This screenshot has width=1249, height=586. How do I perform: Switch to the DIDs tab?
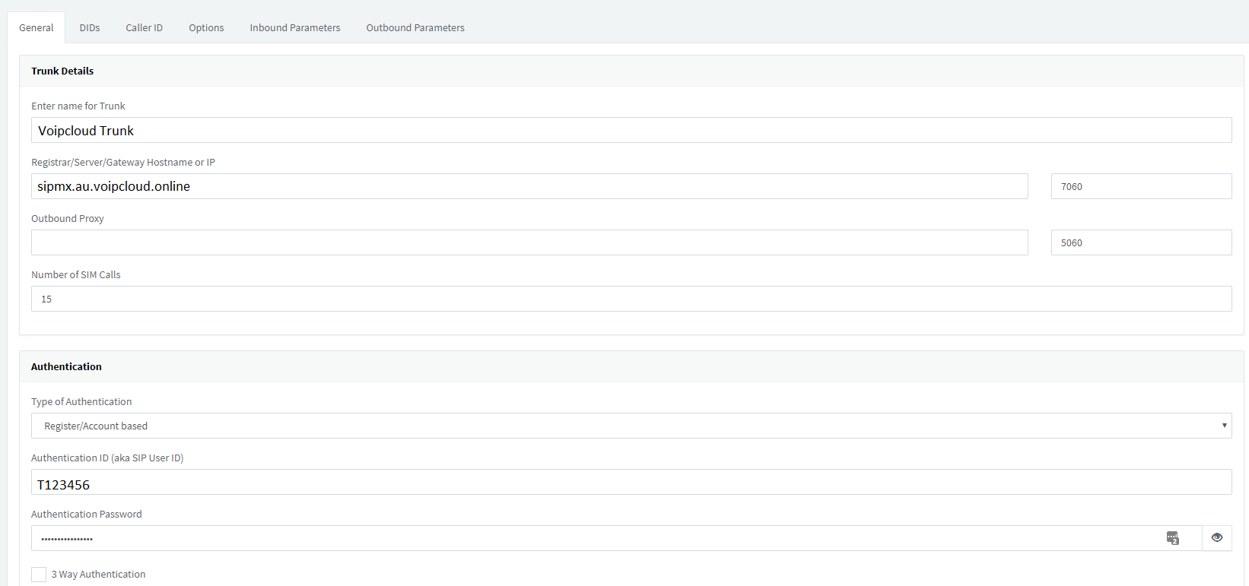coord(90,27)
